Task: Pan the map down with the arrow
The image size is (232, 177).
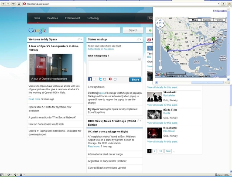Action: (x=160, y=26)
